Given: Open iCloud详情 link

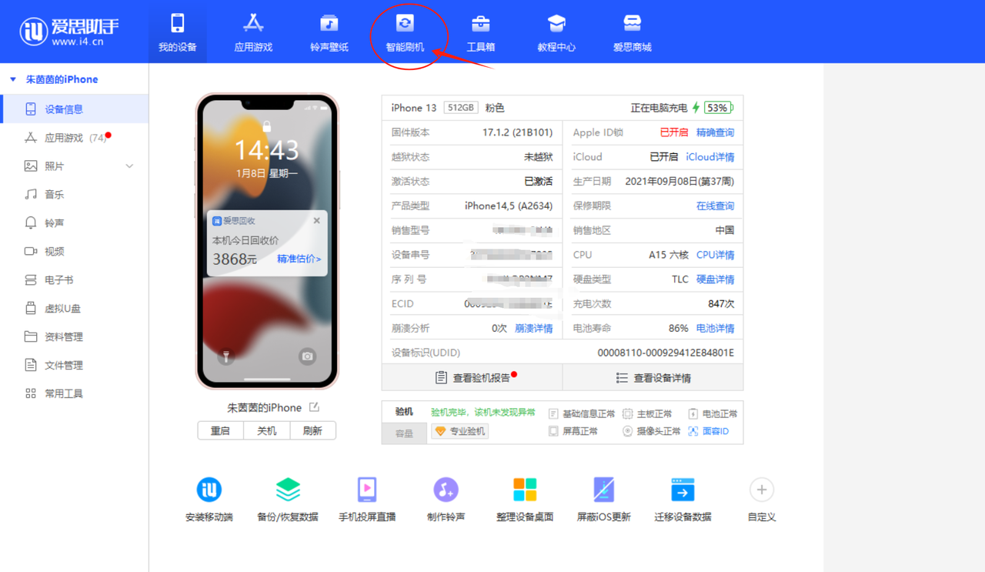Looking at the screenshot, I should [710, 157].
